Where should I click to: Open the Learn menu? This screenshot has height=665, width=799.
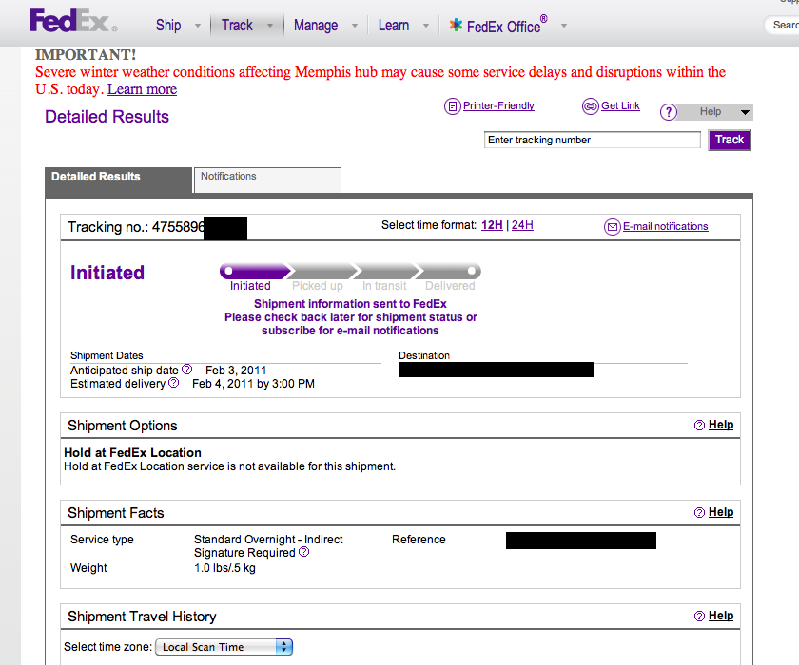pyautogui.click(x=394, y=25)
